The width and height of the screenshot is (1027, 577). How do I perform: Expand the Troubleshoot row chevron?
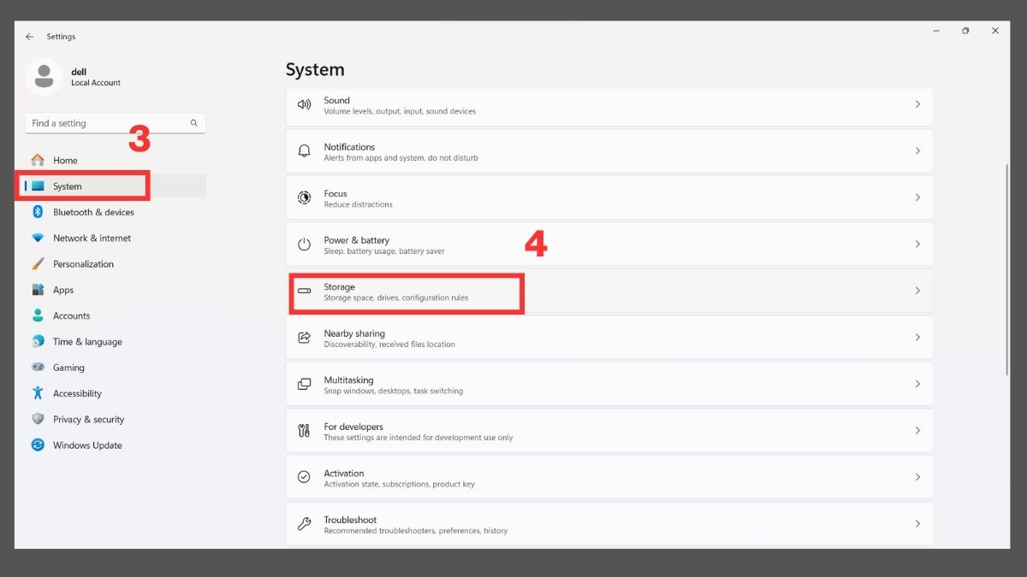[917, 523]
